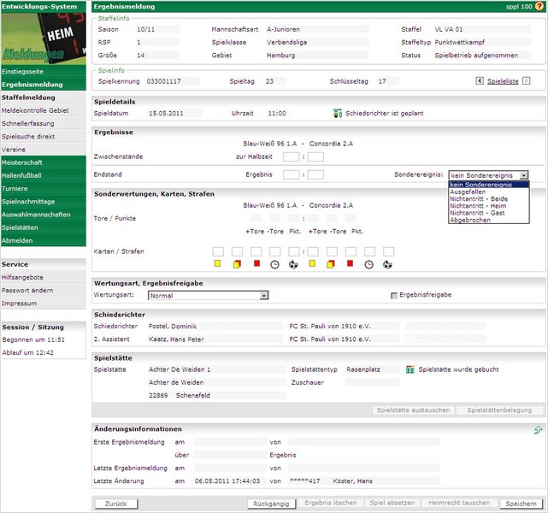This screenshot has width=548, height=513.
Task: Click the guest team red card icon
Action: 351,264
